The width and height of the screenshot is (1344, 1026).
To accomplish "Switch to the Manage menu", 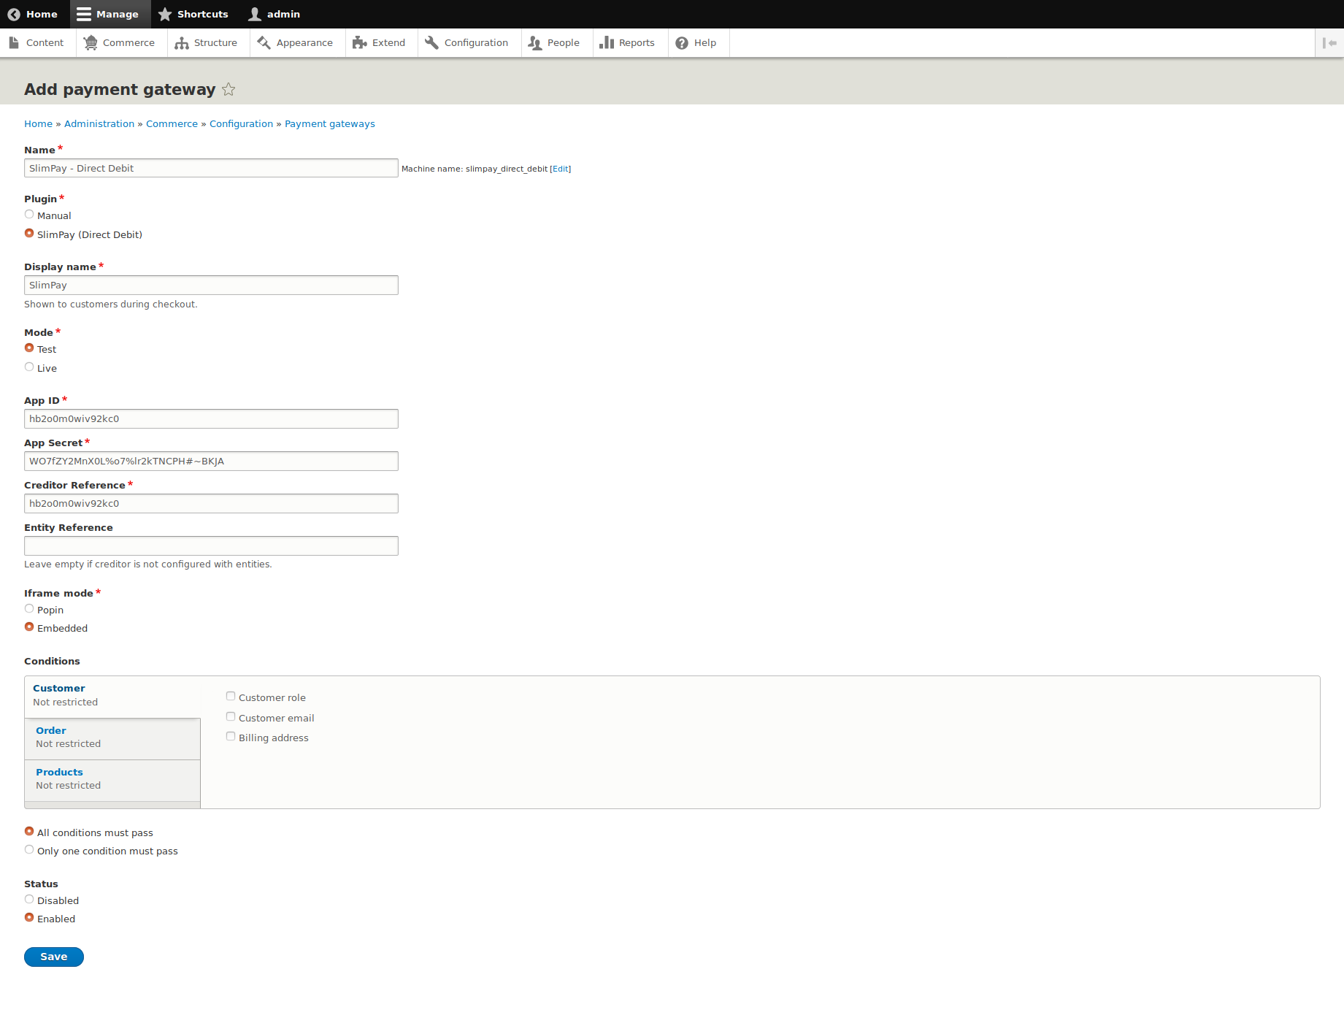I will click(x=110, y=14).
